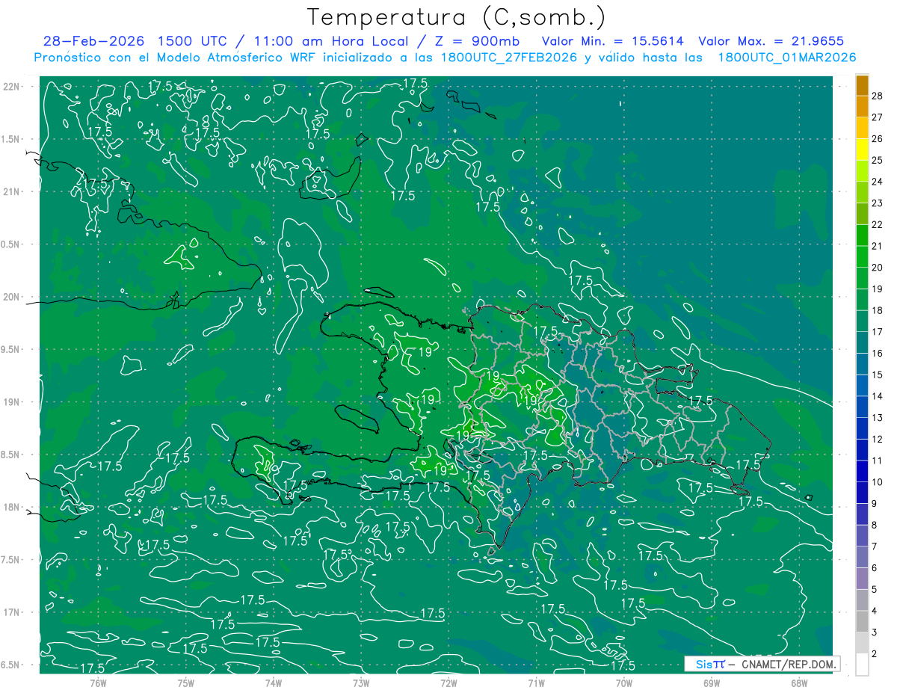Click the legend value '15'
This screenshot has height=693, width=897.
(878, 375)
